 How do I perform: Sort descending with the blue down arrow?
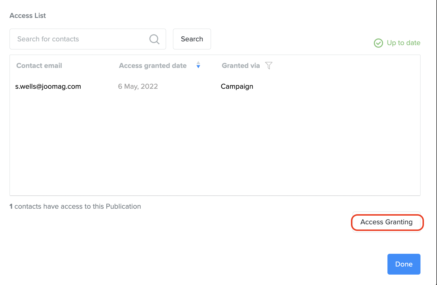[198, 67]
